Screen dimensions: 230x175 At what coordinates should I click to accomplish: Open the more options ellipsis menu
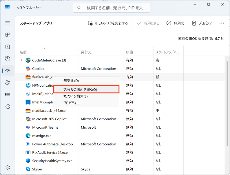222,23
